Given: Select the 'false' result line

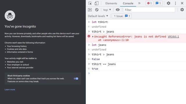Looking at the screenshot, I should [96, 59].
